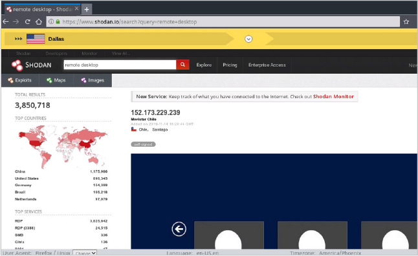
Task: Switch to the Exploits tab
Action: point(19,80)
